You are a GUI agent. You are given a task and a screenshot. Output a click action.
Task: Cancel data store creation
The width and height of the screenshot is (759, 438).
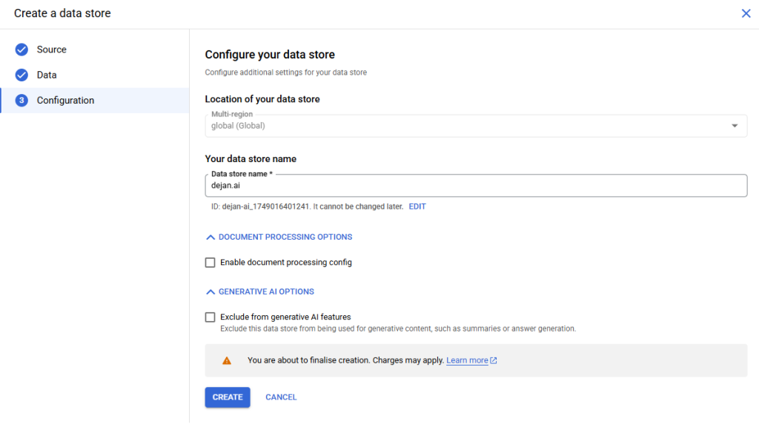click(x=281, y=397)
